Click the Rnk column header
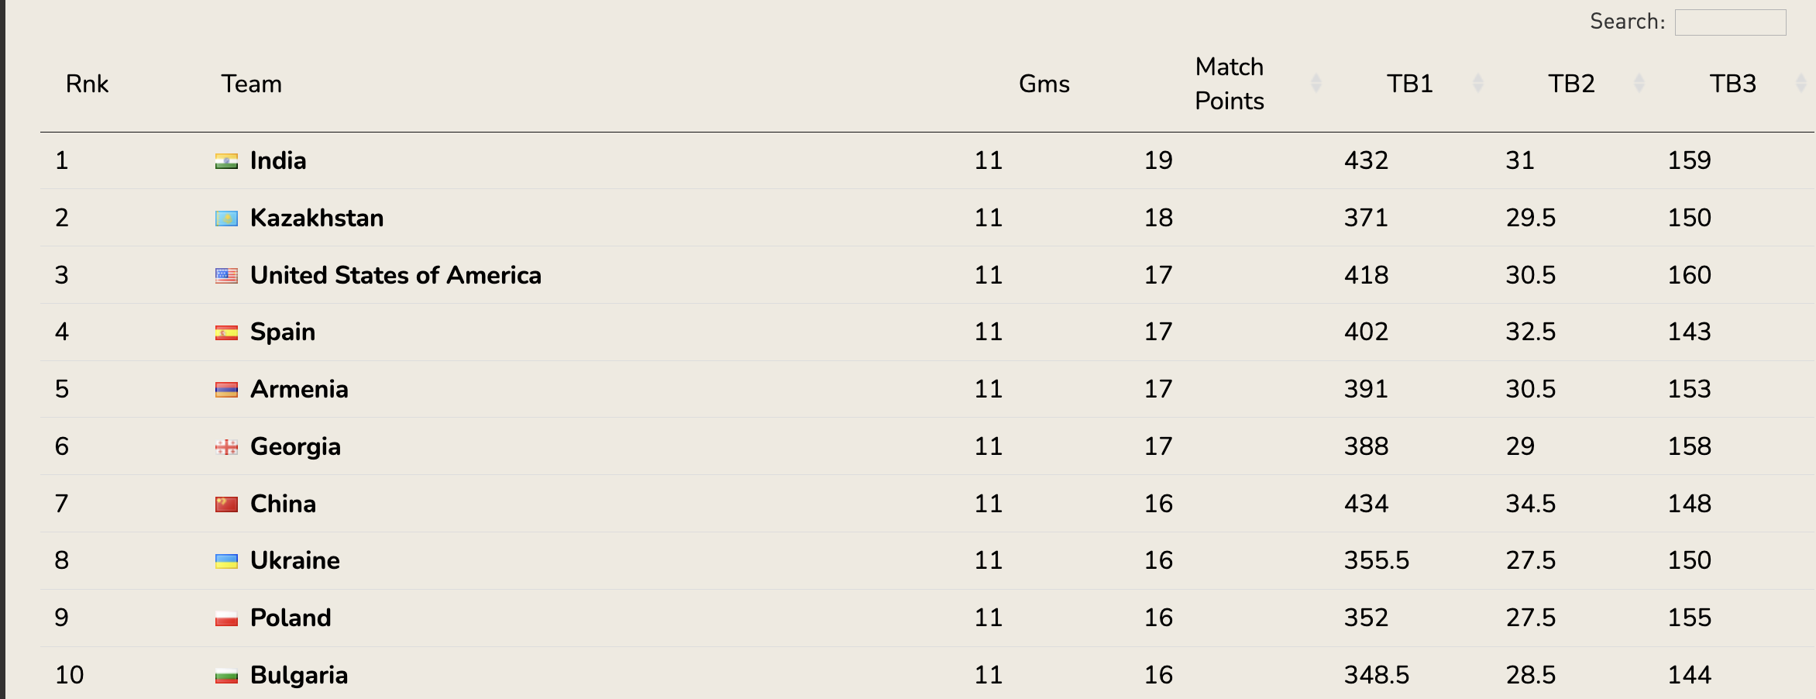This screenshot has height=699, width=1816. click(x=87, y=84)
